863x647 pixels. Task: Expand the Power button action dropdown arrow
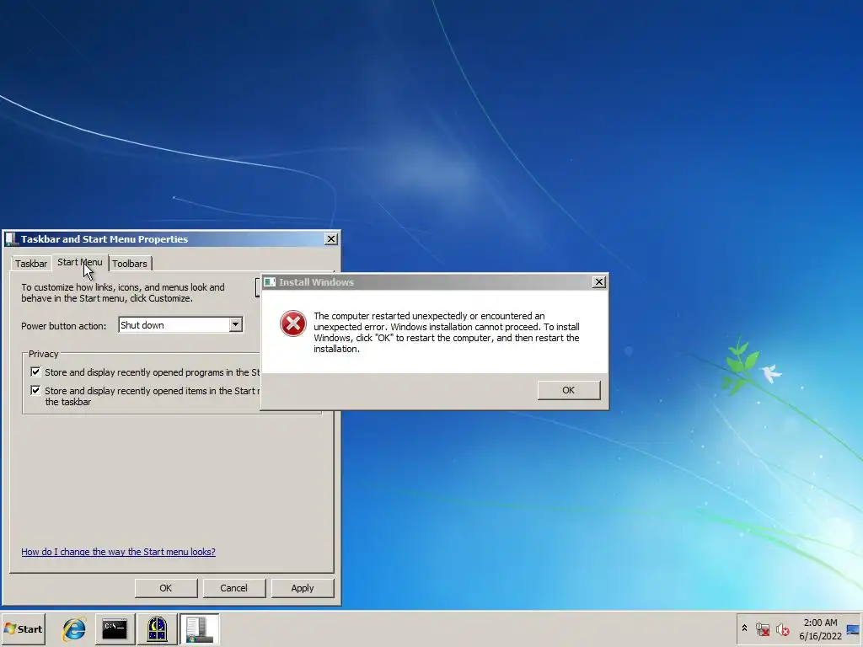(x=236, y=324)
